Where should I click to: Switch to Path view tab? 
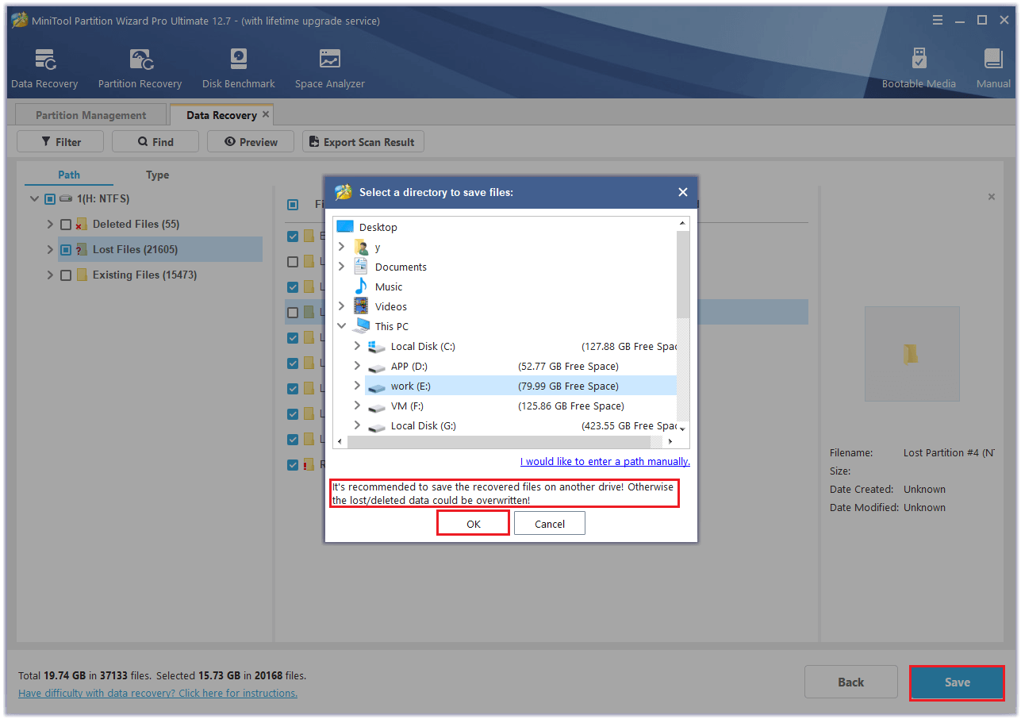tap(69, 175)
